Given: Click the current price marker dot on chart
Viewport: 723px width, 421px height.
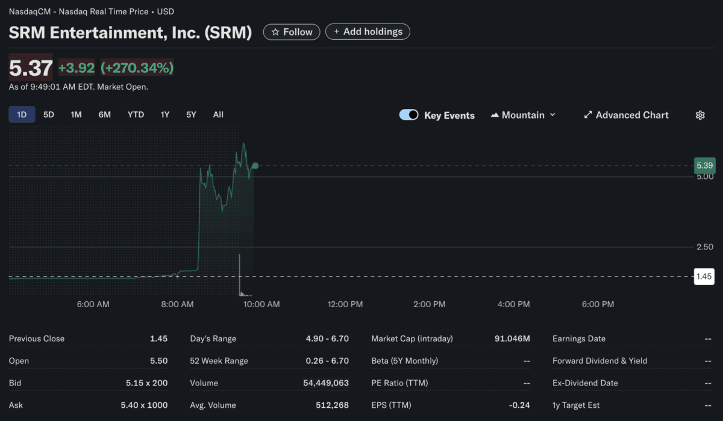Looking at the screenshot, I should [x=255, y=166].
